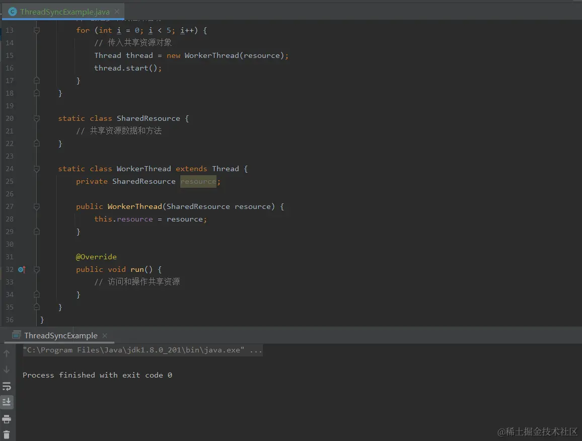
Task: Click the fold end marker on line 35
Action: point(37,307)
